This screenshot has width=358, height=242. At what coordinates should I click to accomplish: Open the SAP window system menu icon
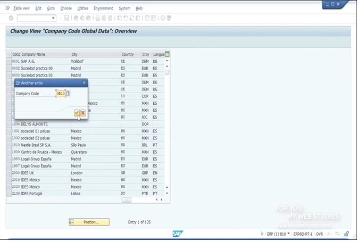click(8, 8)
